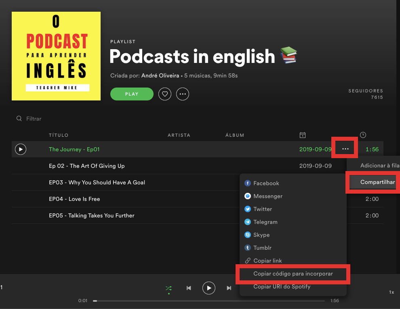This screenshot has height=309, width=400.
Task: Click the SEGUIDORES 7615 follower count
Action: pyautogui.click(x=366, y=94)
